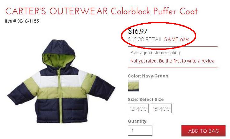Click the $16.97 sale price
Image resolution: width=230 pixels, height=139 pixels.
click(x=138, y=31)
